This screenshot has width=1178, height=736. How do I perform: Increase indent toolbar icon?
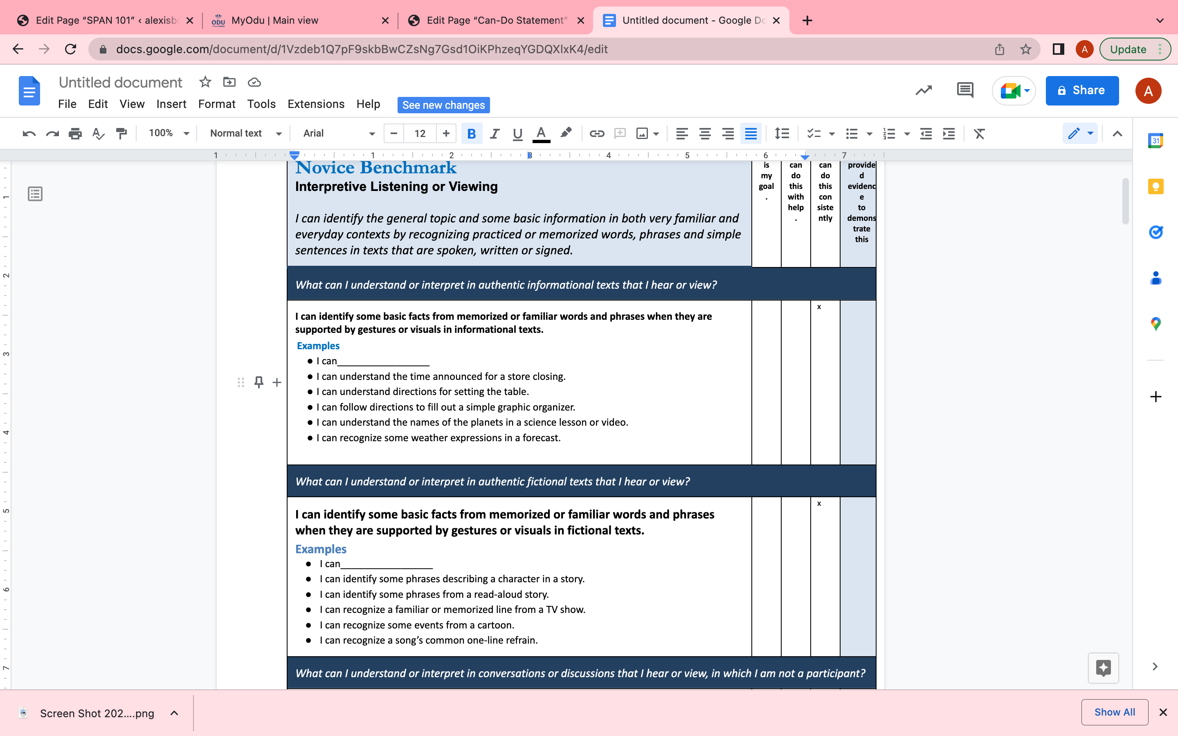click(x=949, y=133)
